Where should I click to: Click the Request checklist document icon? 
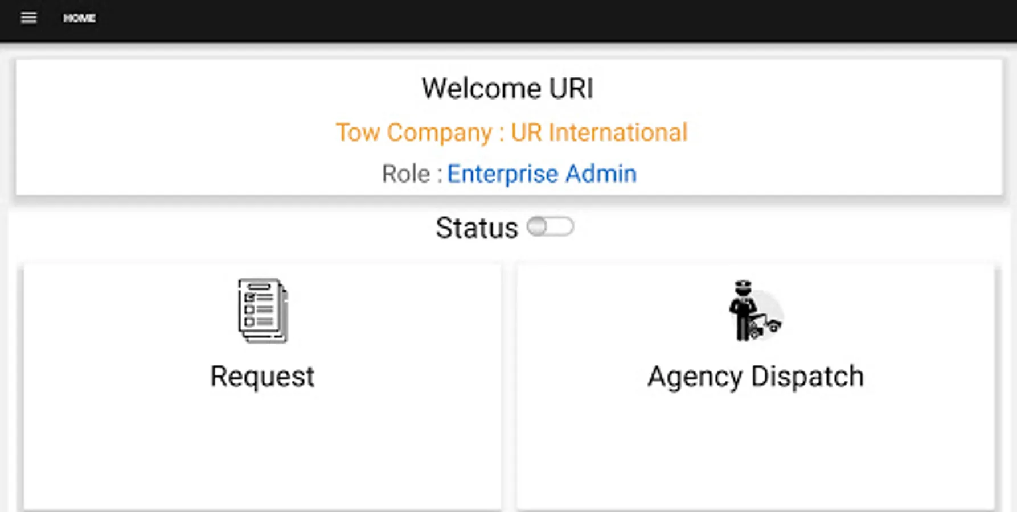263,310
